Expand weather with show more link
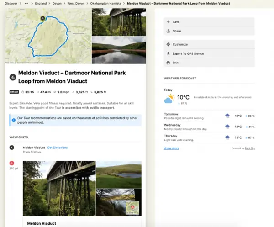Screen dimensions: 274x227 pos(171,148)
